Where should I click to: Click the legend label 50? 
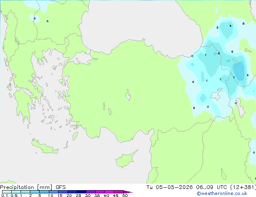[x=125, y=195]
